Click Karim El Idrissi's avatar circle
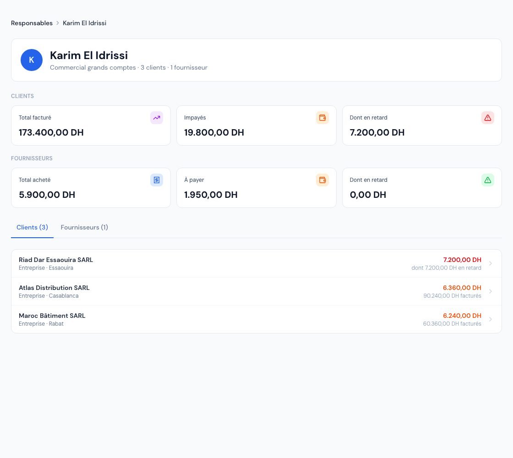This screenshot has width=513, height=458. 32,60
